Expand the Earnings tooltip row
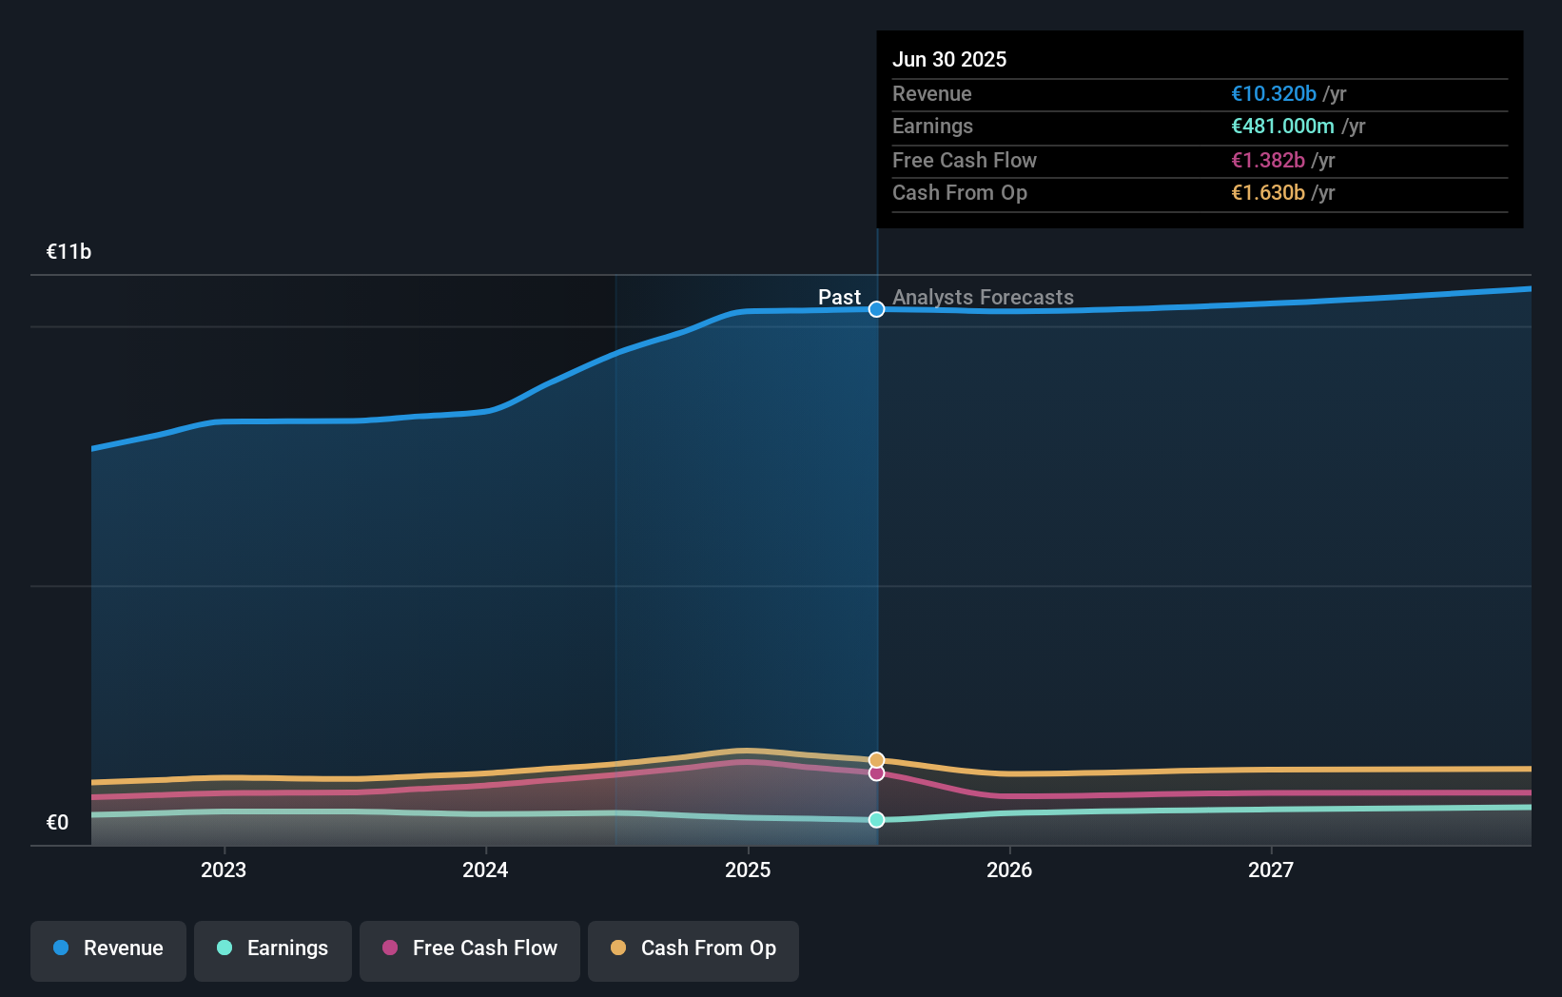1562x997 pixels. 1199,127
